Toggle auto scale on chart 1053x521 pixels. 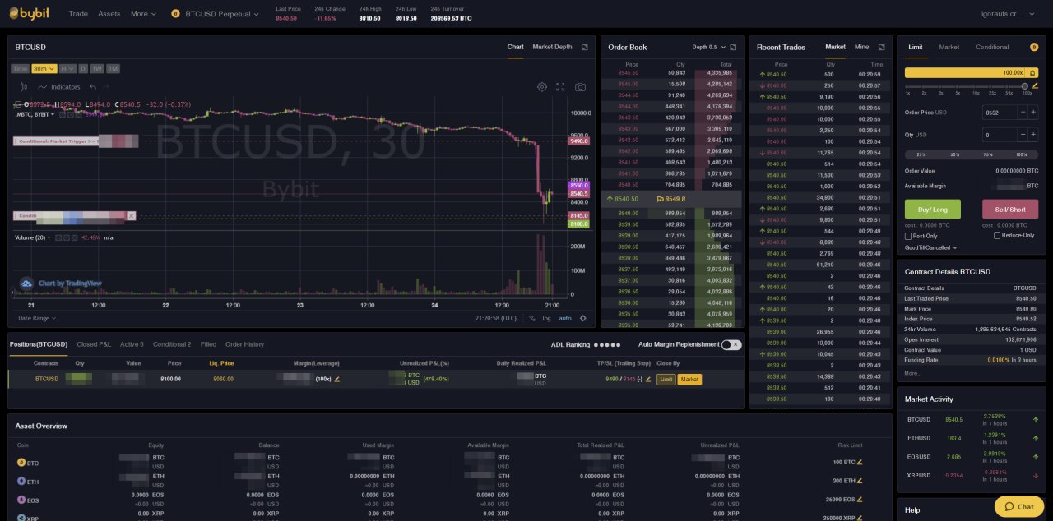565,318
